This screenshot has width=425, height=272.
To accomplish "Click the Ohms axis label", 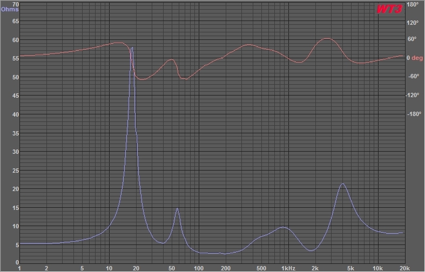I will point(10,9).
